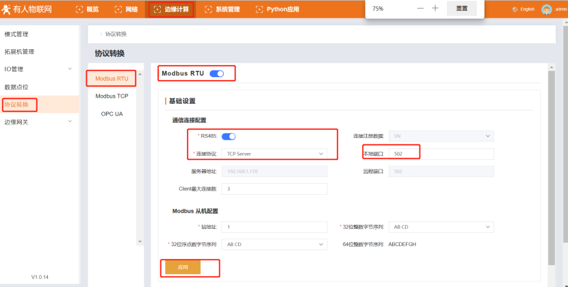This screenshot has height=287, width=568.
Task: Click the English language globe icon
Action: point(515,10)
